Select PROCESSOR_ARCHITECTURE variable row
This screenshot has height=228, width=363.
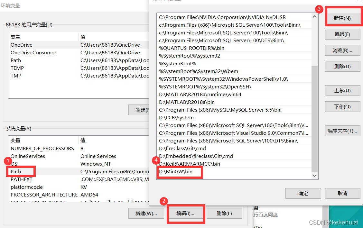tap(79, 195)
